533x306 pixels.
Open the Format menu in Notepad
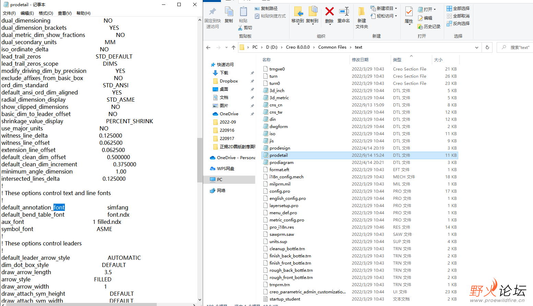(46, 13)
